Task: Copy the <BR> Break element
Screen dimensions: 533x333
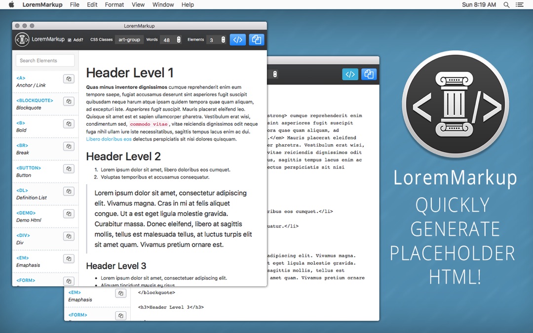Action: (69, 146)
